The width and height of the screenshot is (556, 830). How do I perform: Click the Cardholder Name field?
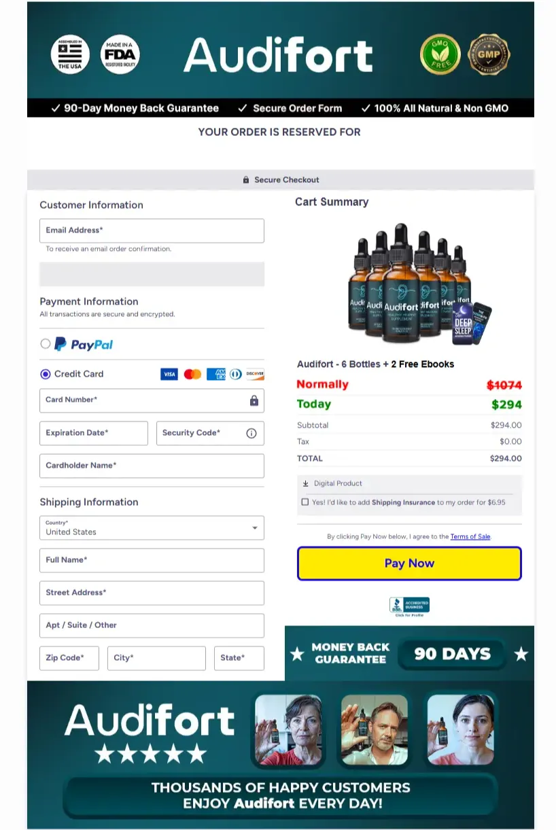[152, 466]
